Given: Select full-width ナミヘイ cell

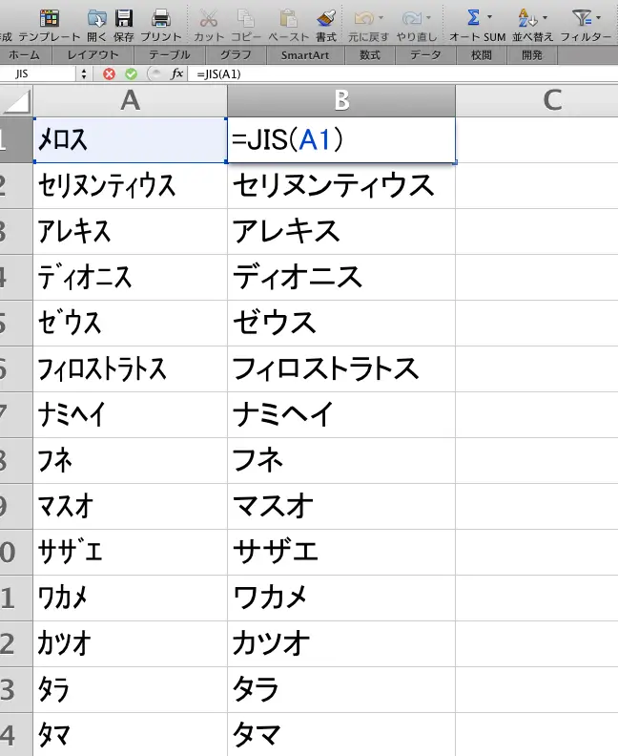Looking at the screenshot, I should coord(341,414).
